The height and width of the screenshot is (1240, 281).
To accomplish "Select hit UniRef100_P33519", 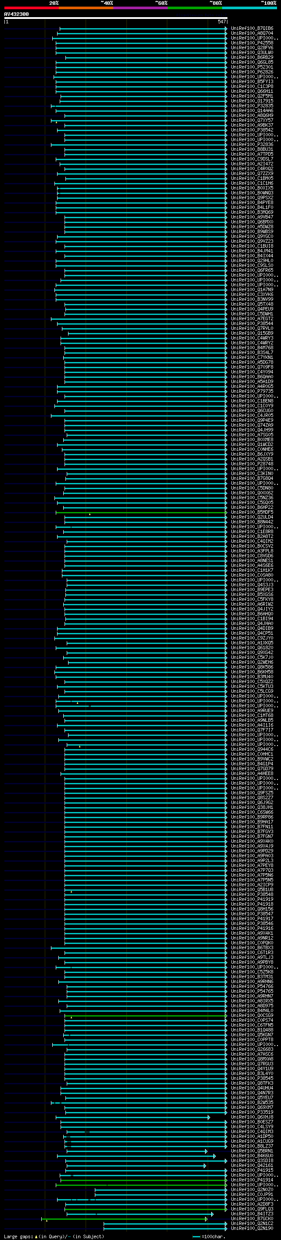I will 252,1112.
